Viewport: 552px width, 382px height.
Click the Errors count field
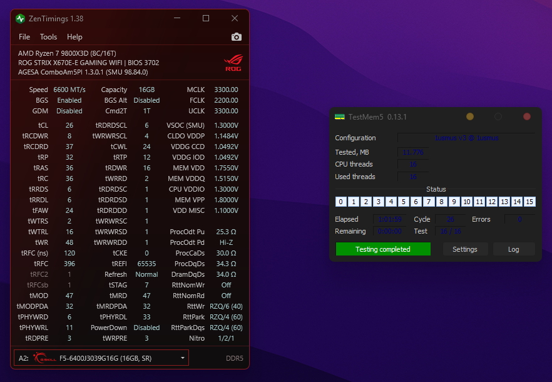[519, 219]
